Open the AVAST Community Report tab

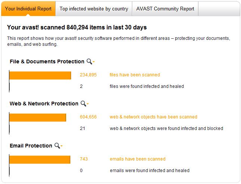pyautogui.click(x=165, y=9)
